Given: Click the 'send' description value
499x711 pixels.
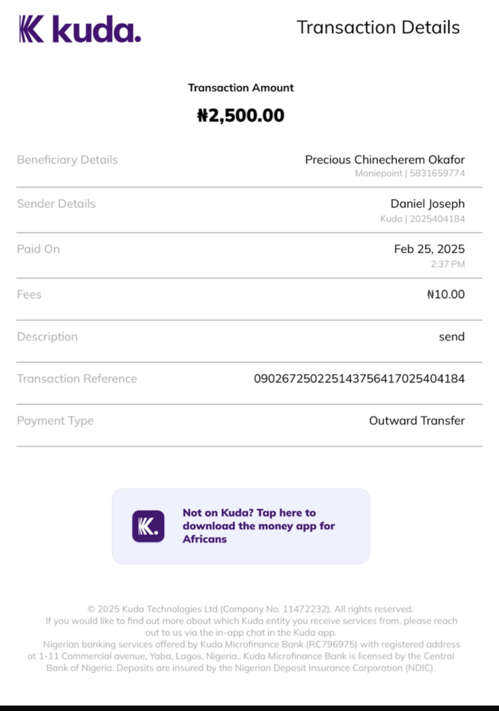Looking at the screenshot, I should (452, 337).
